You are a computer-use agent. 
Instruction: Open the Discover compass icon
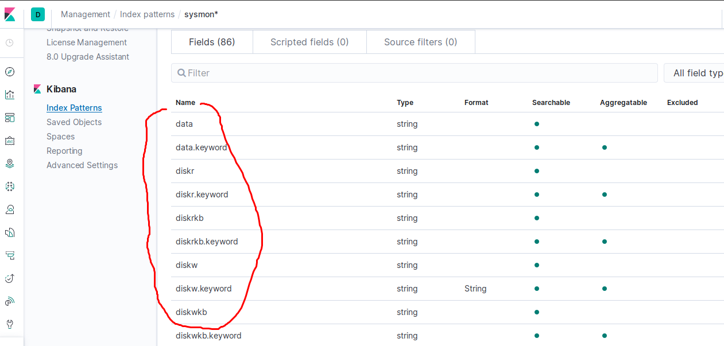pyautogui.click(x=10, y=72)
